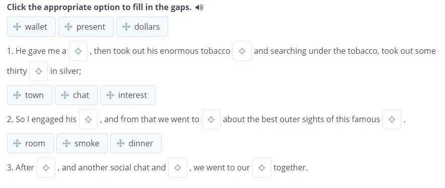Click the move icon on 'wallet' chip
Image resolution: width=445 pixels, height=188 pixels.
17,27
